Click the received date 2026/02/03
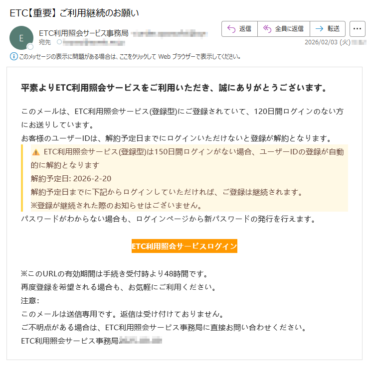The image size is (368, 365). [x=327, y=42]
